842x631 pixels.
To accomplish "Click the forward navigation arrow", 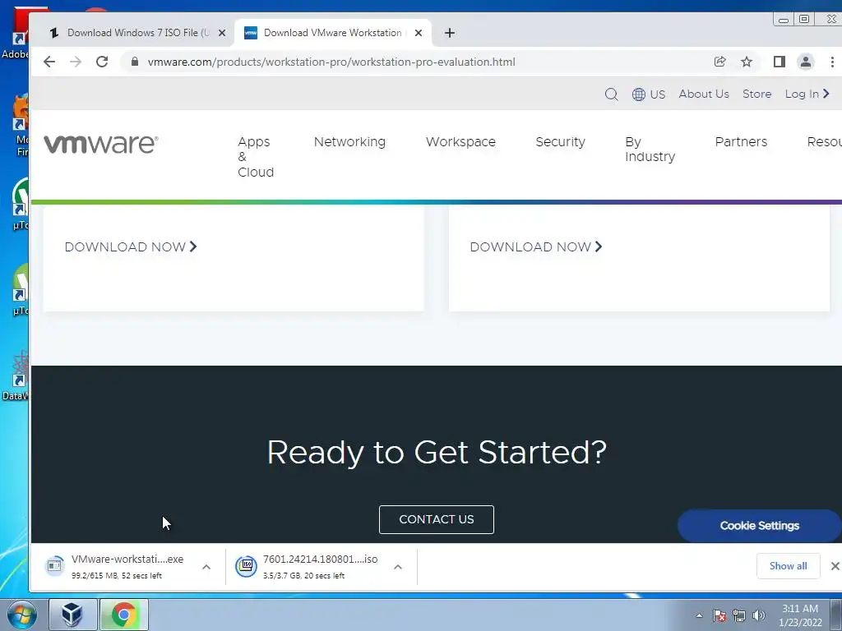I will (76, 62).
